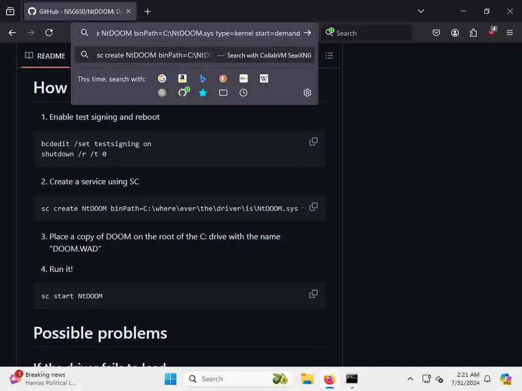The width and height of the screenshot is (522, 391).
Task: Open Copilot preview icon in taskbar
Action: [505, 379]
